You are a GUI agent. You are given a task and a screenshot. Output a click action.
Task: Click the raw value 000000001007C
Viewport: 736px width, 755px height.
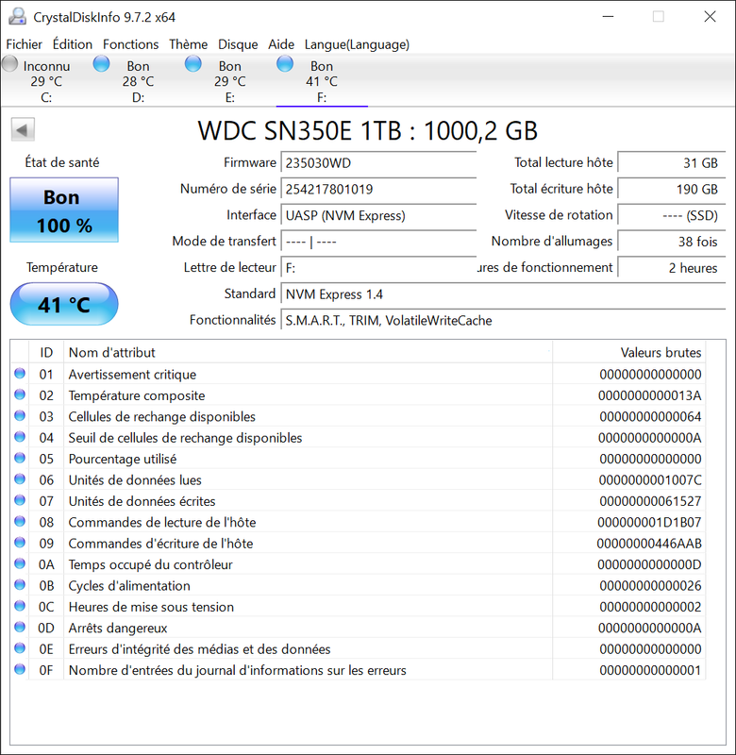click(x=650, y=480)
